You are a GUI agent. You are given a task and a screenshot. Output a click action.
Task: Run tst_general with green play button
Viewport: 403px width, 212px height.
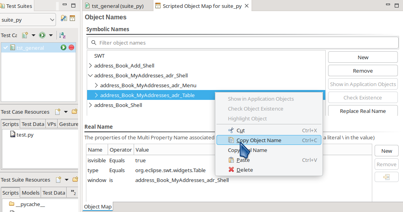[63, 48]
